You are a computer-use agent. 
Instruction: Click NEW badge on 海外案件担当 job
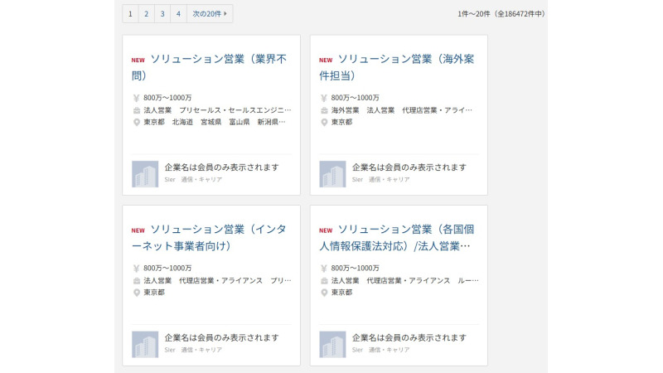tap(326, 60)
